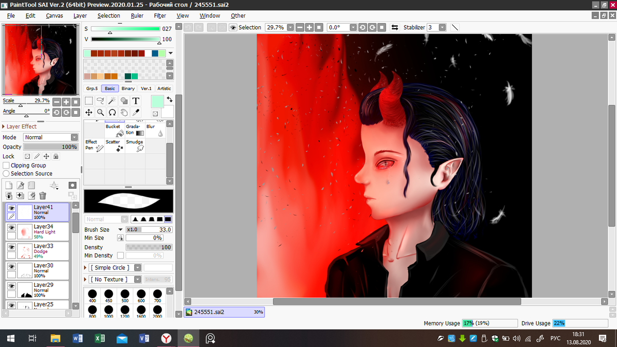Select the magic wand tool
This screenshot has width=617, height=347.
[x=112, y=101]
